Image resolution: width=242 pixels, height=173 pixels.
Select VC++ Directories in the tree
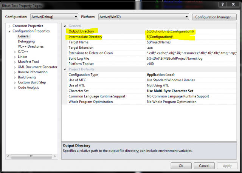(31, 46)
